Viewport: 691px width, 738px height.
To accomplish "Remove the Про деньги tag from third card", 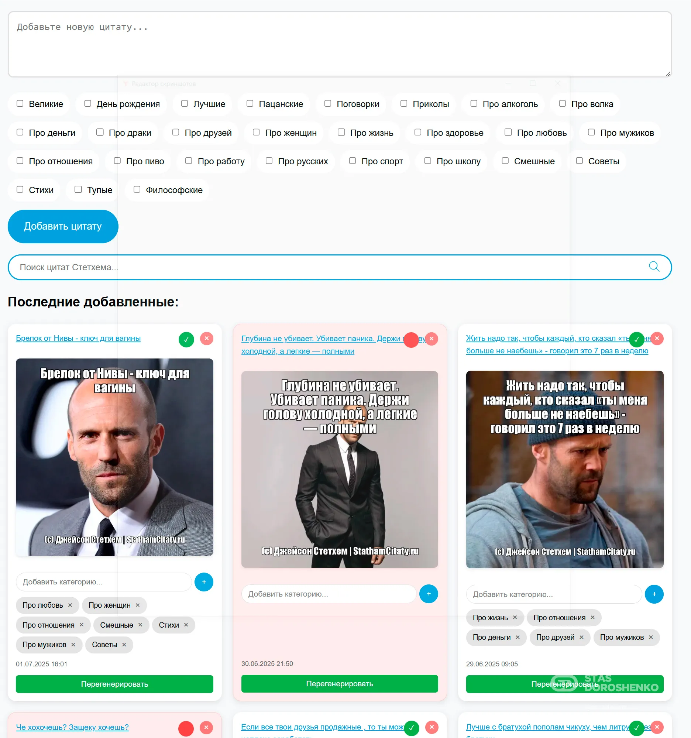I will 518,638.
